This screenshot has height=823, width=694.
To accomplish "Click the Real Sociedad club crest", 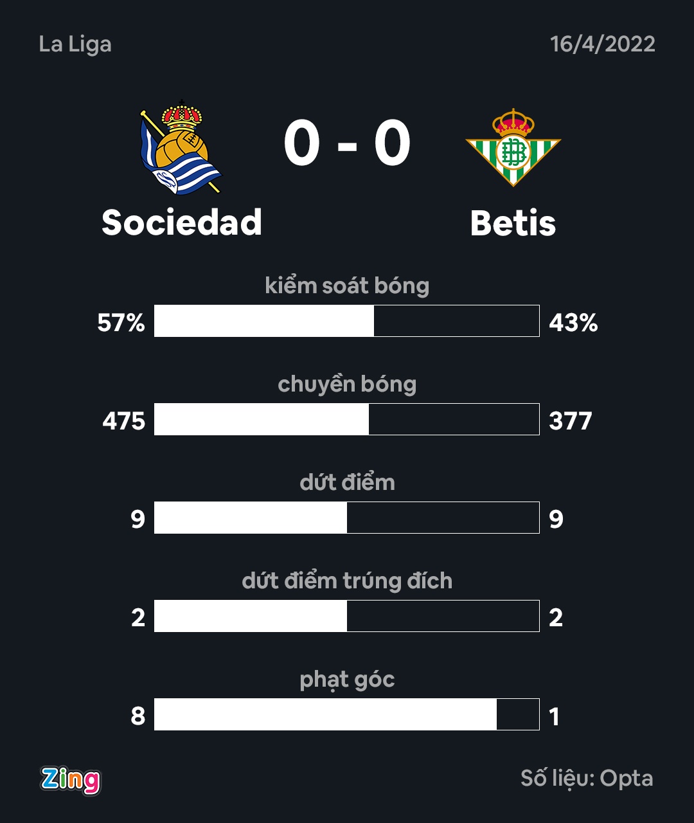I will (181, 149).
